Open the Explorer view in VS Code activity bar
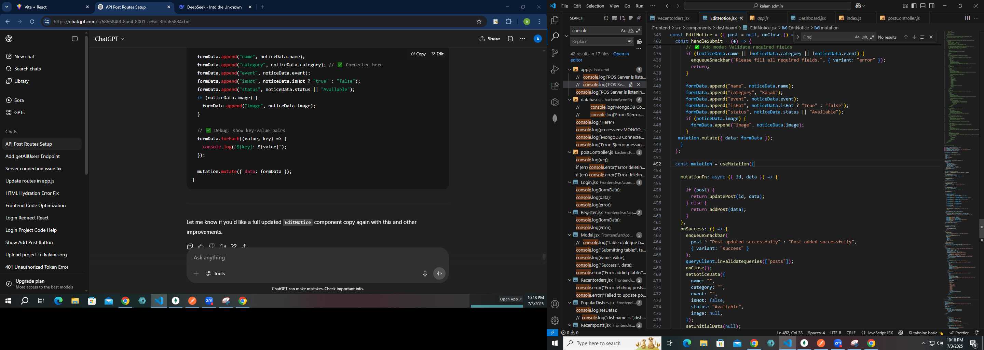 point(555,20)
